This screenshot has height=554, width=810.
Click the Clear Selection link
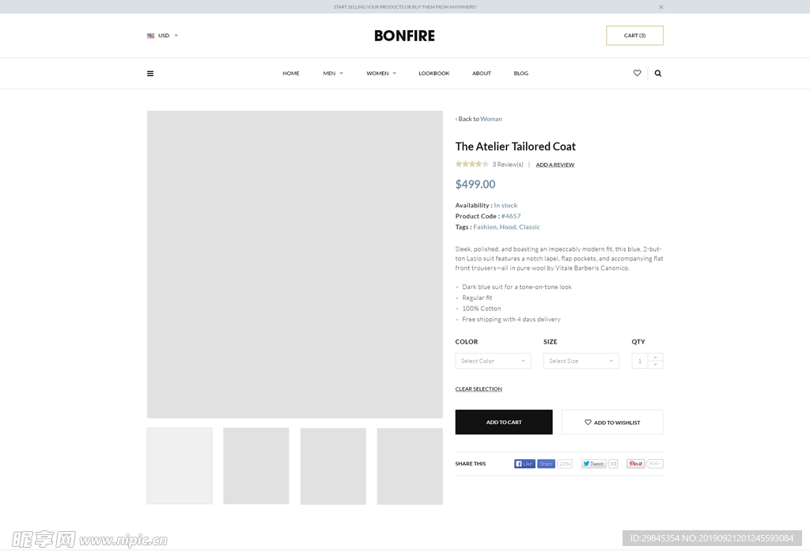pyautogui.click(x=479, y=389)
